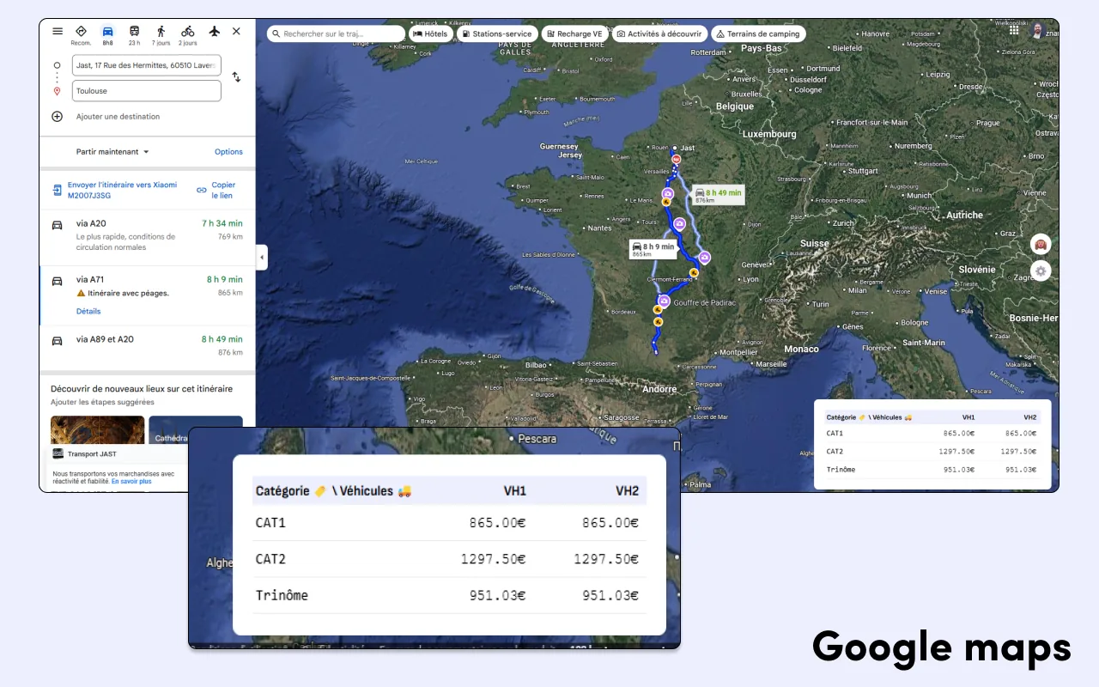
Task: Open Détails for the A71 route
Action: click(x=88, y=312)
